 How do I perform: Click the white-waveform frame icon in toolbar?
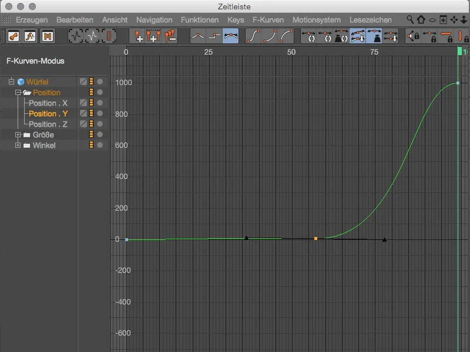click(x=92, y=36)
